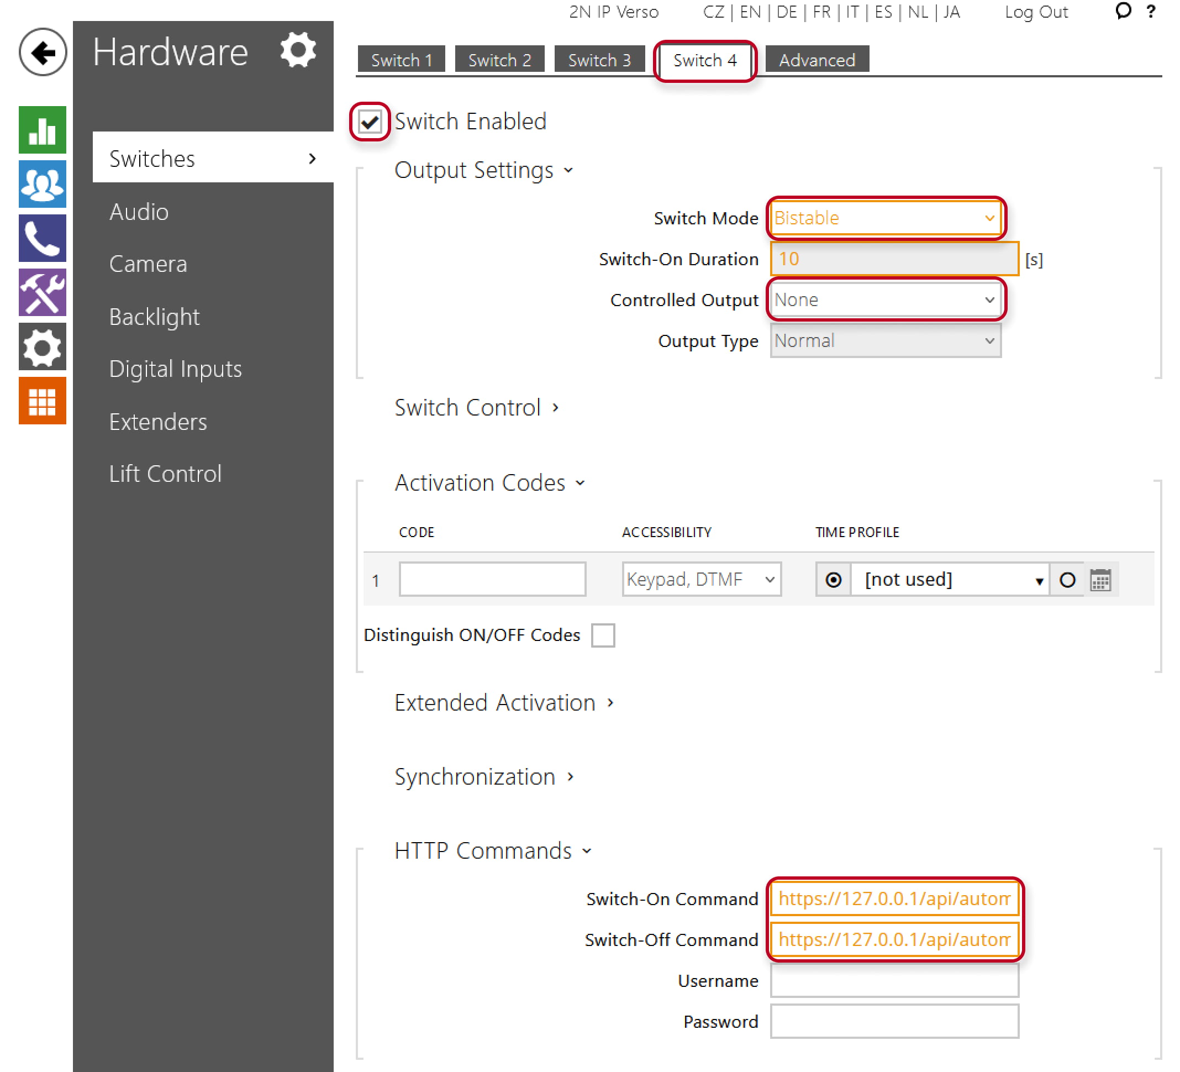Open the Calling phone section icon
Viewport: 1180px width, 1072px height.
tap(42, 238)
